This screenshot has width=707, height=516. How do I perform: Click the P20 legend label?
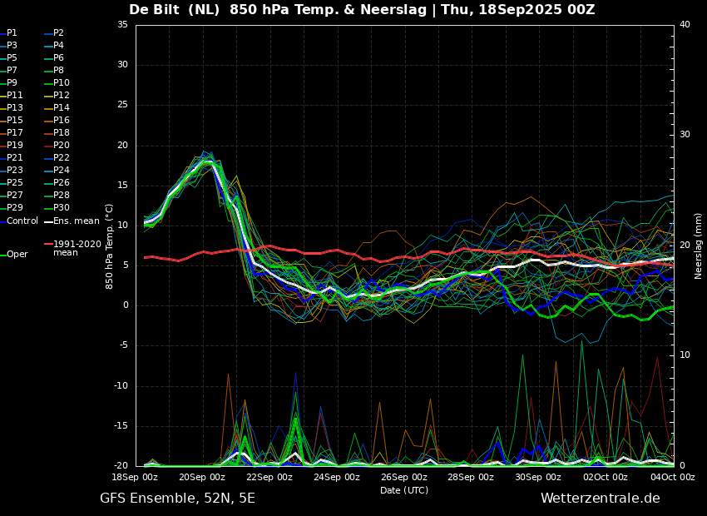click(x=57, y=146)
